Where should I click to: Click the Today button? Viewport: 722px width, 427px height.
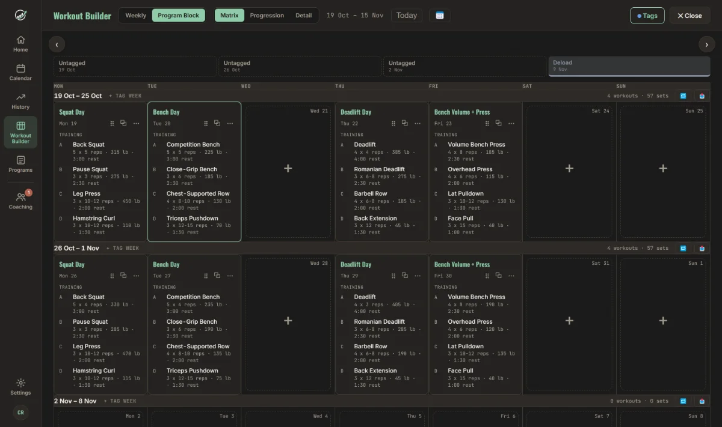(x=407, y=16)
